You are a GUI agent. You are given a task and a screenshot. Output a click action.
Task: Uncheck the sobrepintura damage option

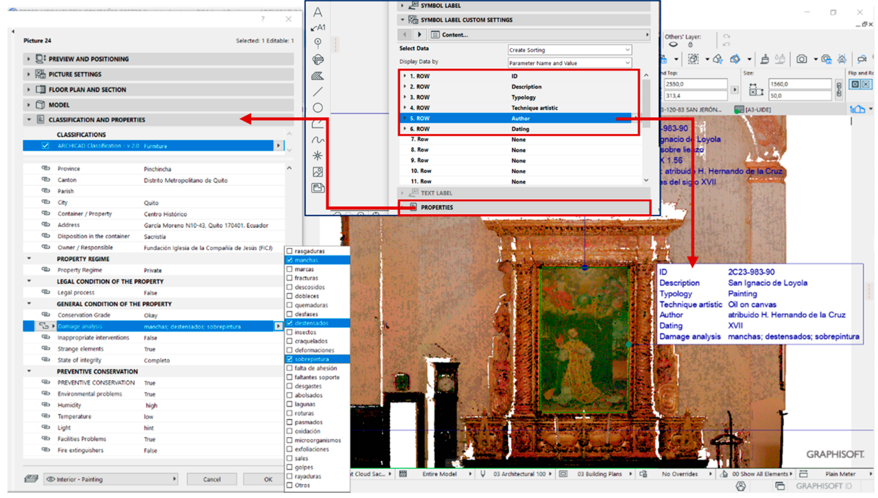tap(290, 359)
